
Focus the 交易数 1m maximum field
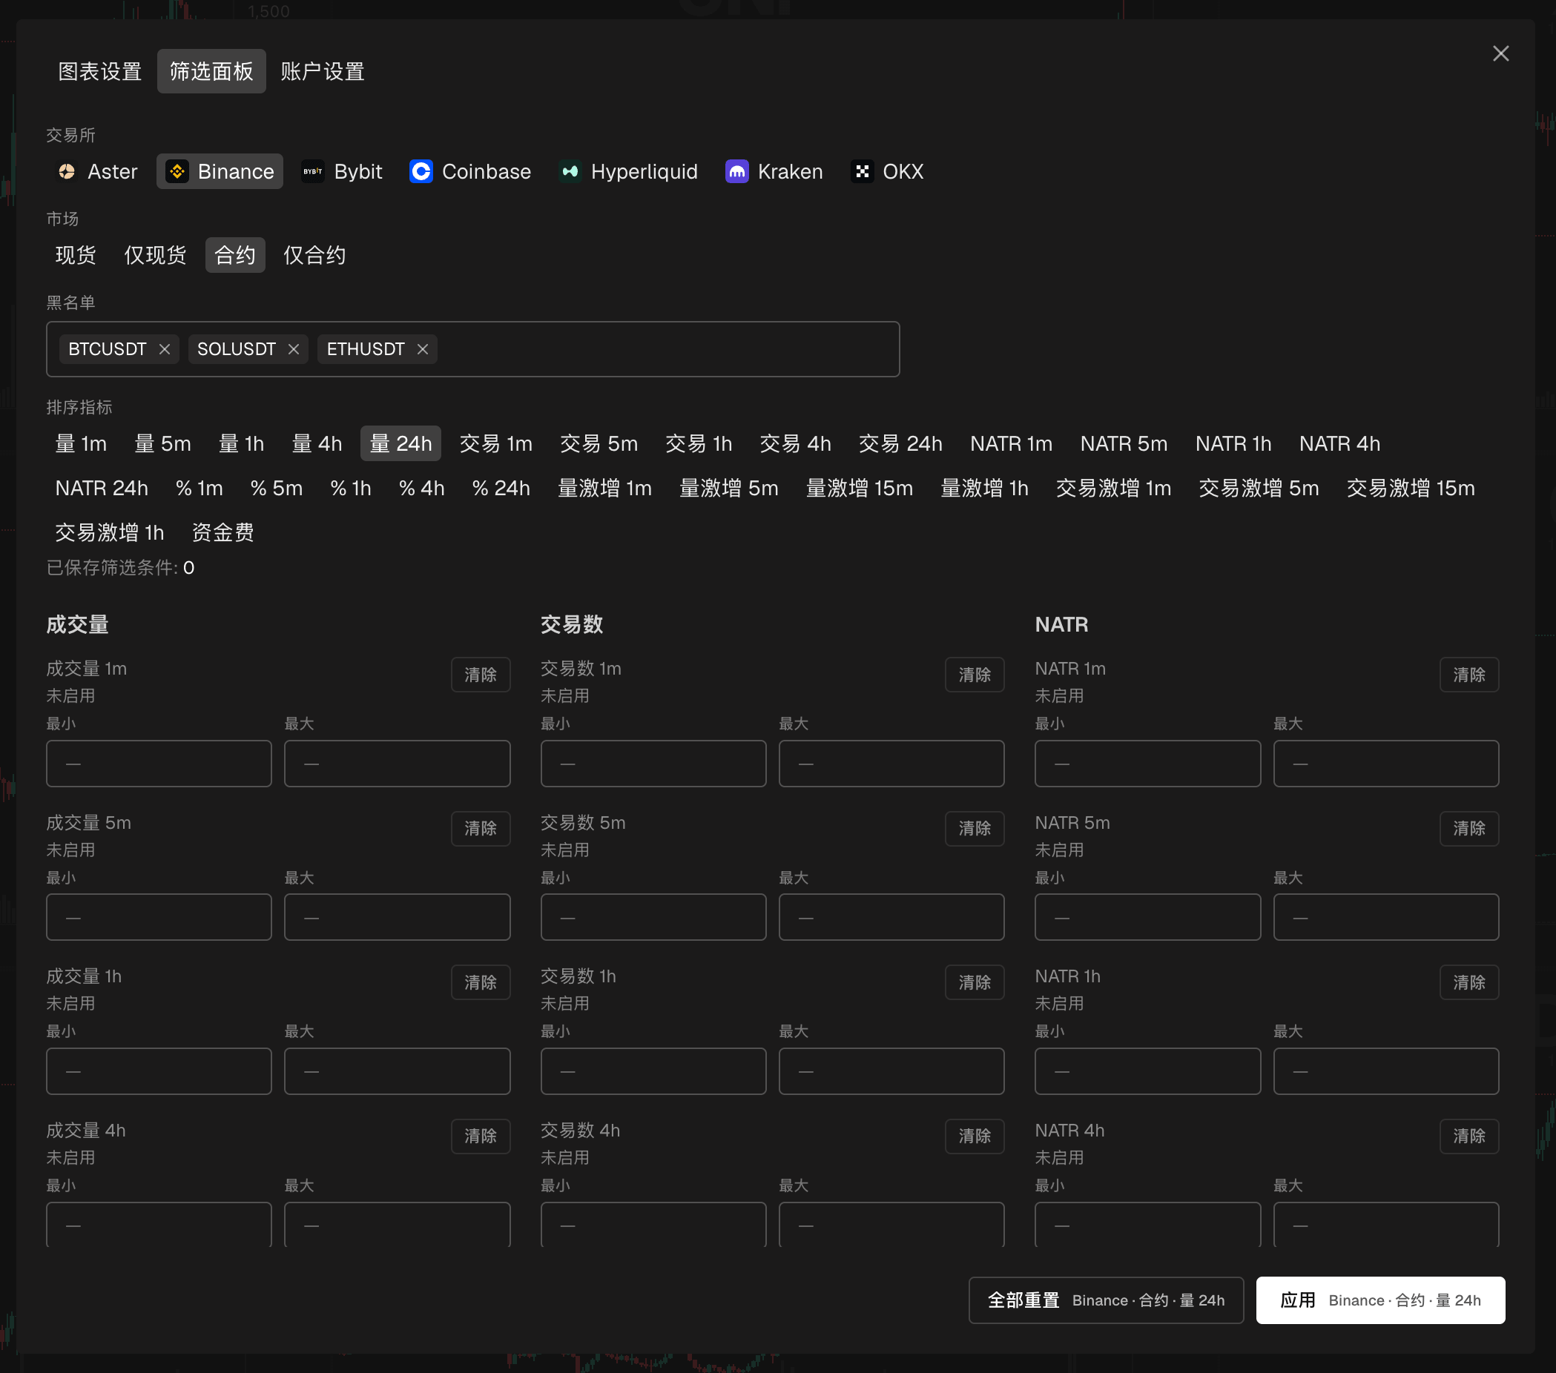click(891, 764)
